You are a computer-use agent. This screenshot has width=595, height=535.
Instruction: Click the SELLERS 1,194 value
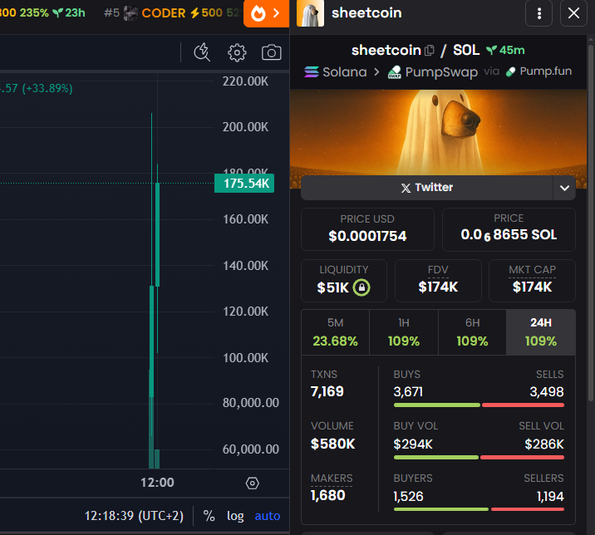[550, 496]
